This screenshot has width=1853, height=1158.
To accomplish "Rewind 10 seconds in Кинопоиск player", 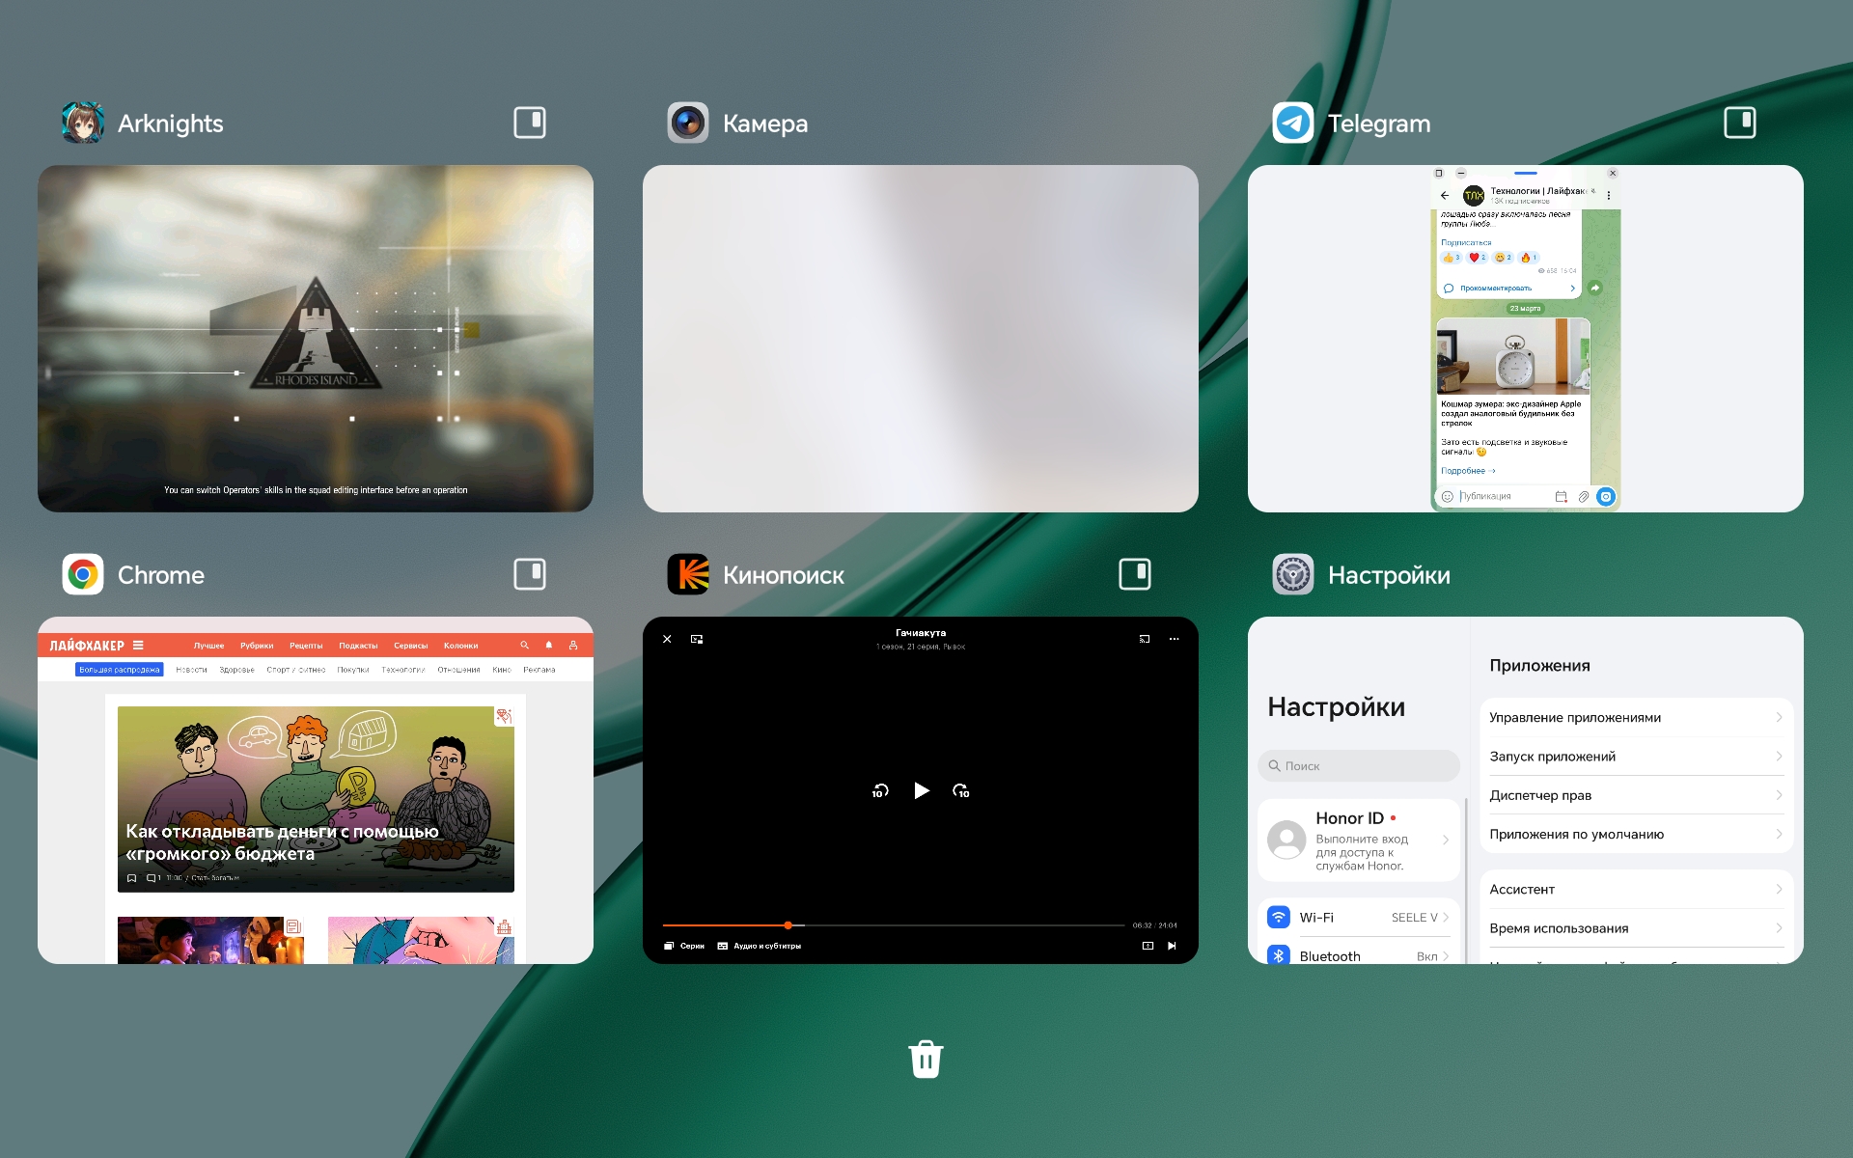I will tap(880, 791).
